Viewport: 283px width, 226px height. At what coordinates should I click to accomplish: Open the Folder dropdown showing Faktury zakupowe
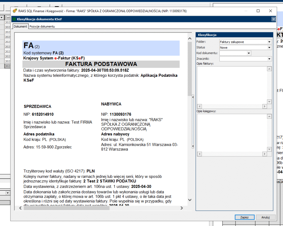pos(269,42)
